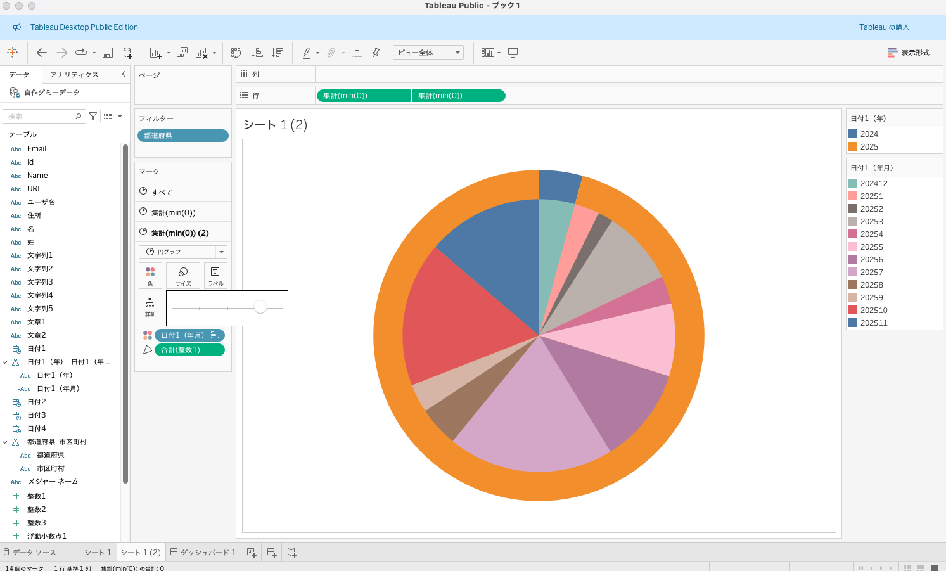The height and width of the screenshot is (571, 946).
Task: Click the undo back arrow
Action: click(x=42, y=53)
